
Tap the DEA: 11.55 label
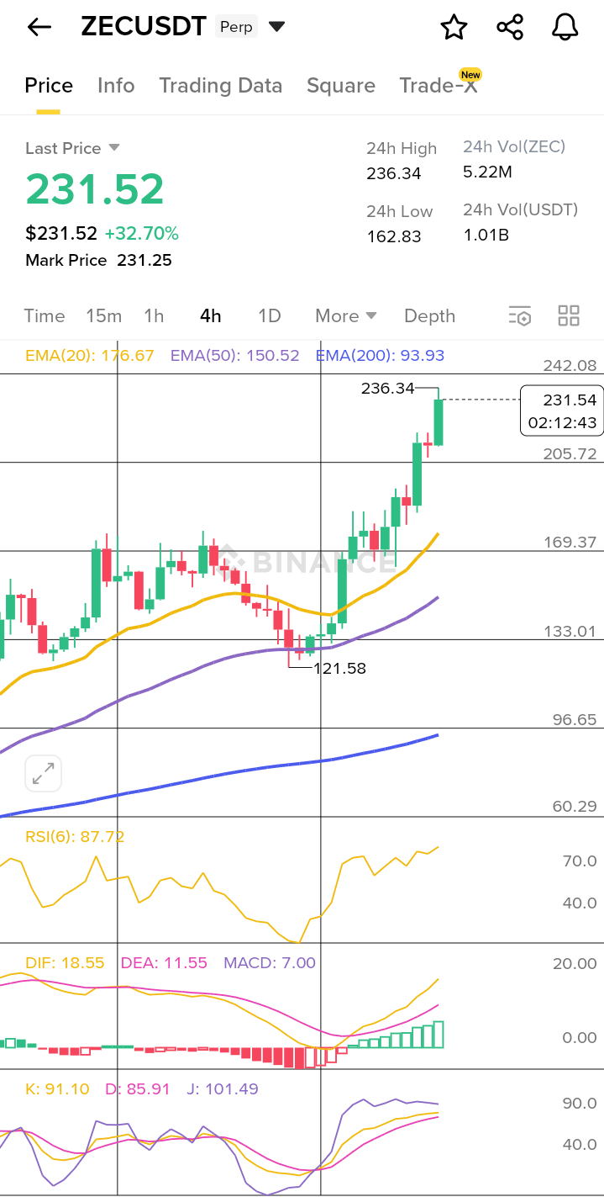(x=164, y=963)
